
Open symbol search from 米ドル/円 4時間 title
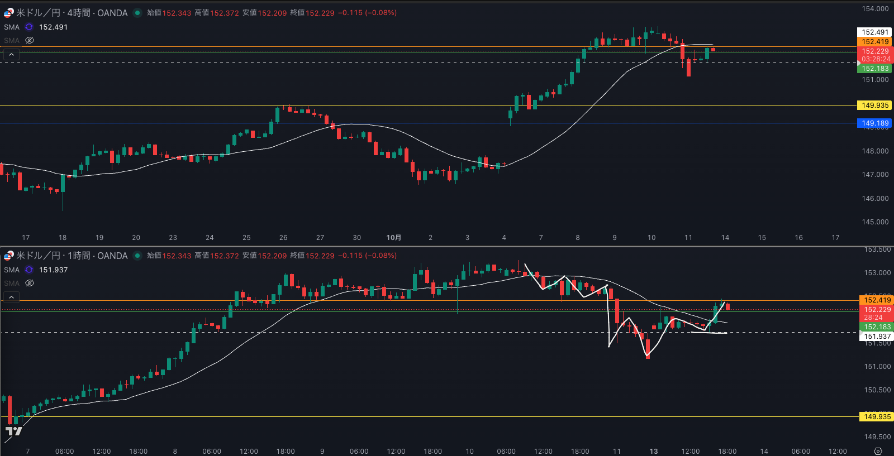click(72, 13)
